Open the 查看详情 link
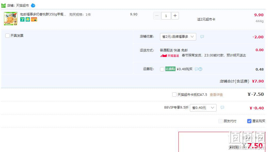 pyautogui.click(x=216, y=95)
